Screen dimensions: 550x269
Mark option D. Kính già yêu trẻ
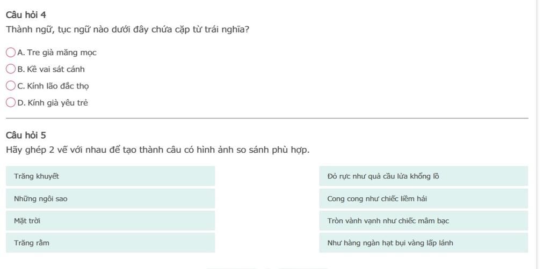pyautogui.click(x=11, y=103)
